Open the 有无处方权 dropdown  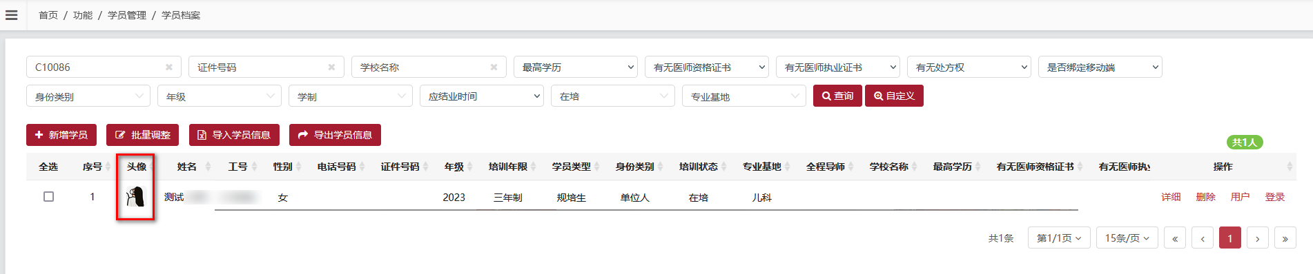(x=969, y=67)
